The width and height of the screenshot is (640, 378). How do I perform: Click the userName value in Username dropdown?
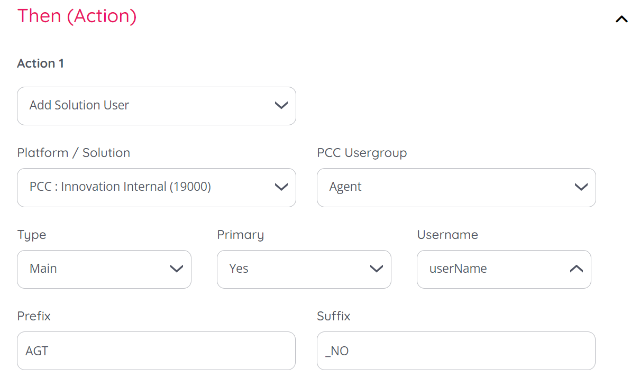coord(458,269)
